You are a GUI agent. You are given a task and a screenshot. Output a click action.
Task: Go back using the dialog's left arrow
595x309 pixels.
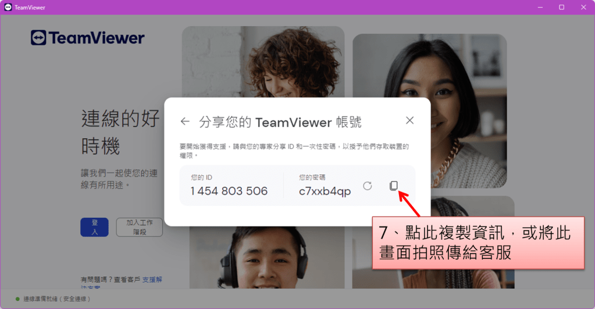[185, 121]
